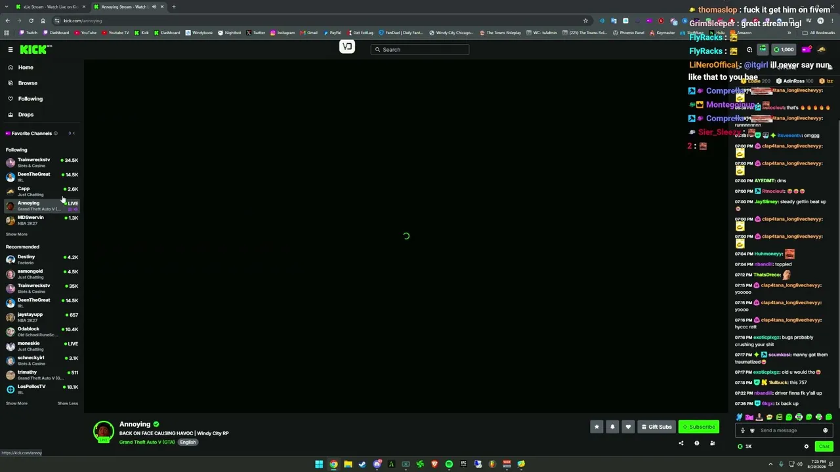This screenshot has width=840, height=472.
Task: Click Show Less under Recommended
Action: click(68, 403)
